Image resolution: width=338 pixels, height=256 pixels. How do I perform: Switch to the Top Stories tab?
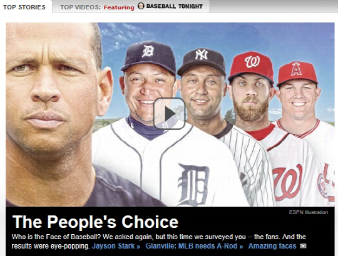[24, 7]
